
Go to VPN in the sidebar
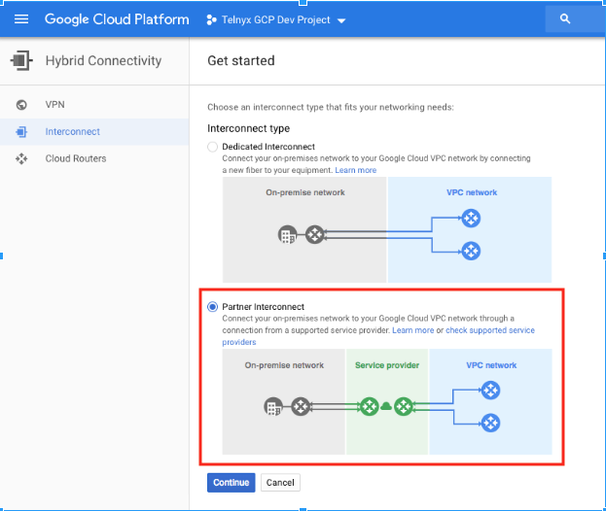coord(94,105)
